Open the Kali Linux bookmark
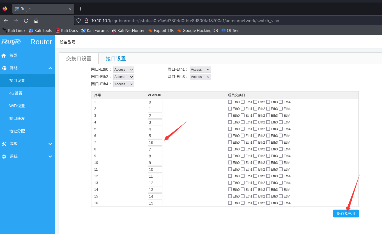 click(x=14, y=30)
